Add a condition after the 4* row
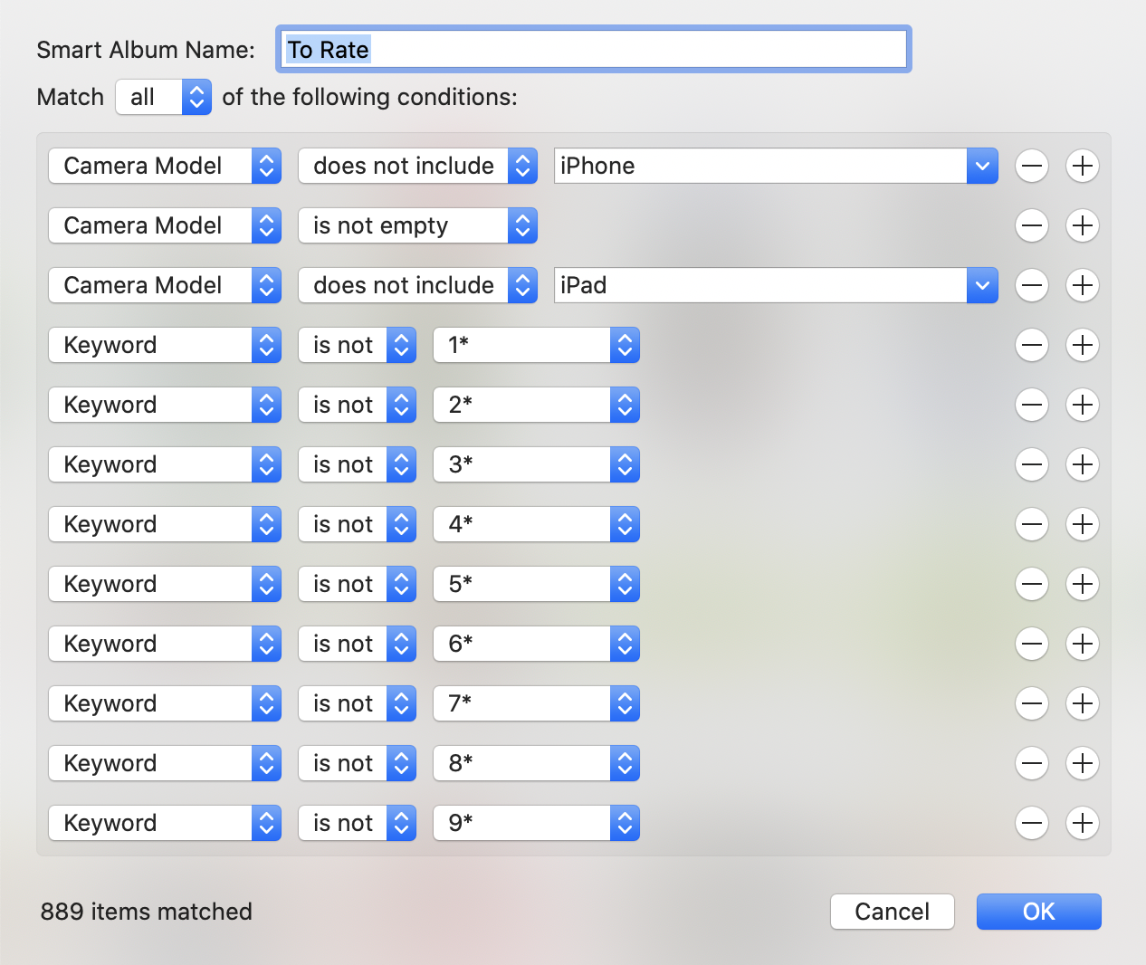This screenshot has width=1146, height=965. pyautogui.click(x=1083, y=524)
